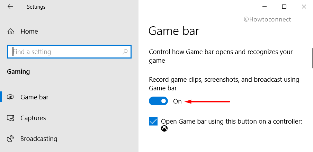
Task: Click the Home house icon
Action: pos(11,32)
